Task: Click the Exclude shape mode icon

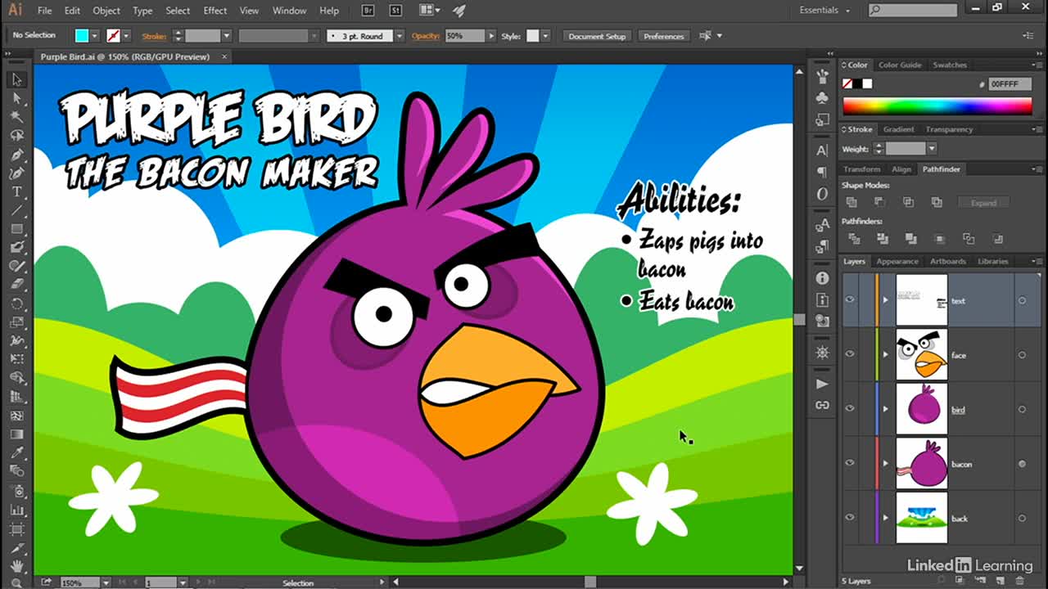Action: (937, 202)
